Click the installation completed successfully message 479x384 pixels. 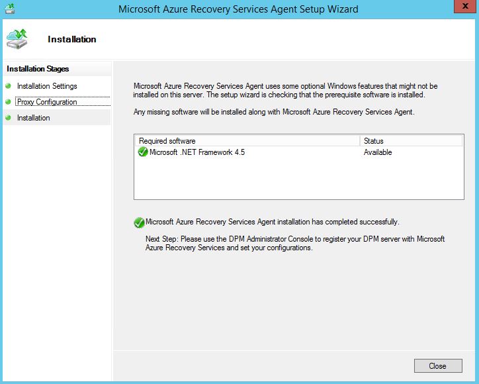tap(272, 222)
